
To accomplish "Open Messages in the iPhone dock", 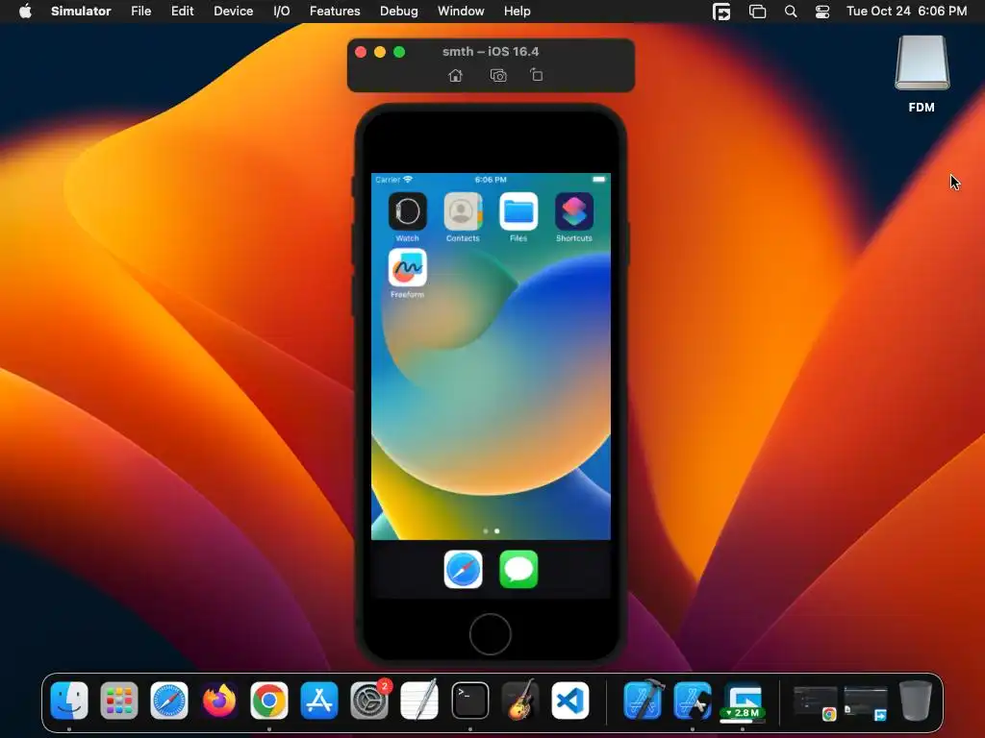I will pos(518,569).
